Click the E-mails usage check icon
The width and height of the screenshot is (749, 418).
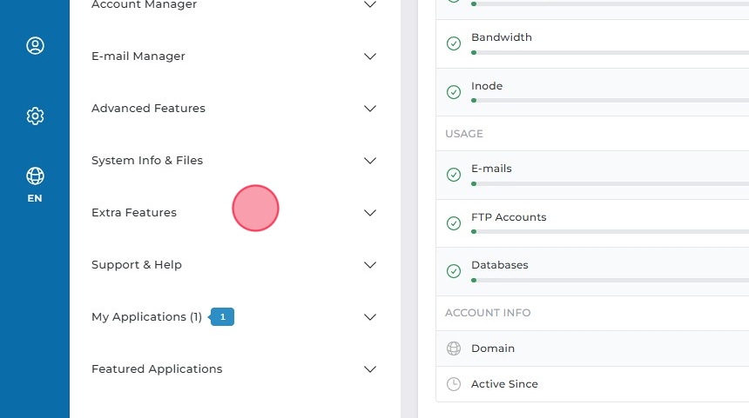(453, 175)
